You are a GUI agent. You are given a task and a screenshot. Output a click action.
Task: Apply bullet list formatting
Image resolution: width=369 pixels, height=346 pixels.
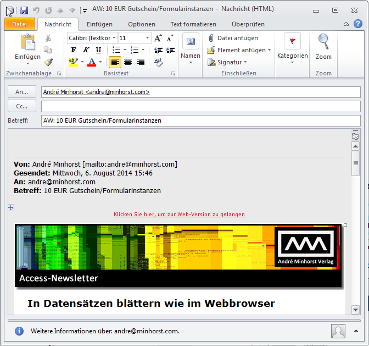pos(116,50)
